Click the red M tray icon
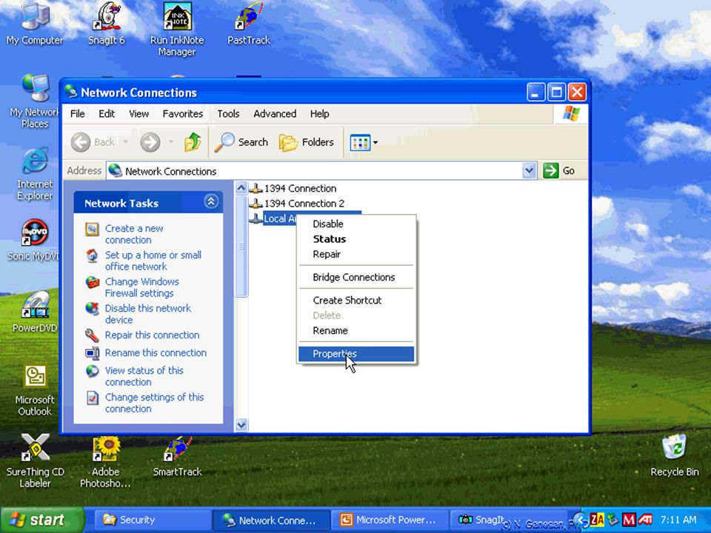The height and width of the screenshot is (533, 711). coord(629,520)
